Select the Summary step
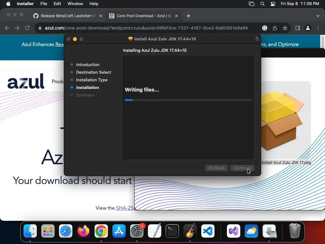The width and height of the screenshot is (325, 244). coord(85,95)
